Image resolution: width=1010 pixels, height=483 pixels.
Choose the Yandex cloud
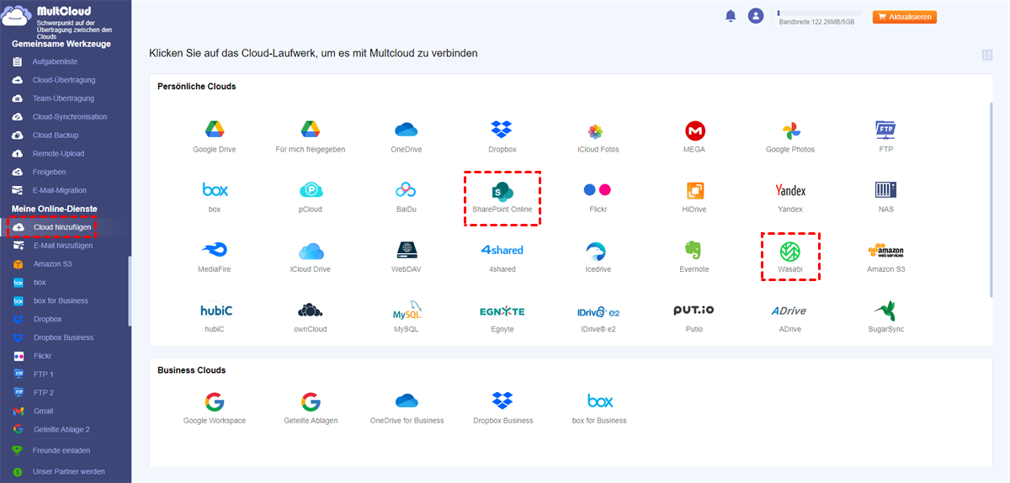click(x=790, y=197)
